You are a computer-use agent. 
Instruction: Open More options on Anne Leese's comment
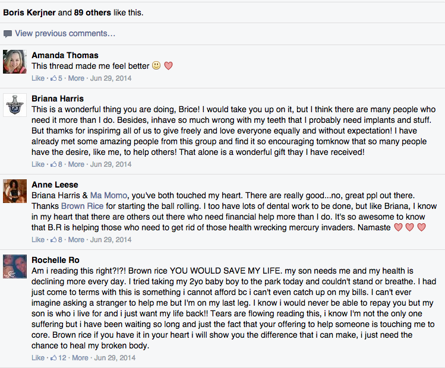tap(76, 240)
